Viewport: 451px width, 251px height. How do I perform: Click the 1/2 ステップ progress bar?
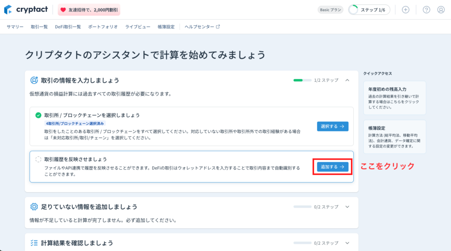[302, 80]
